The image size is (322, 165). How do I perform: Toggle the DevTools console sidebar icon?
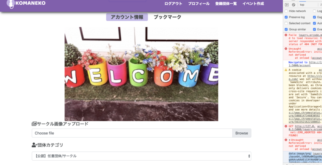tap(287, 5)
